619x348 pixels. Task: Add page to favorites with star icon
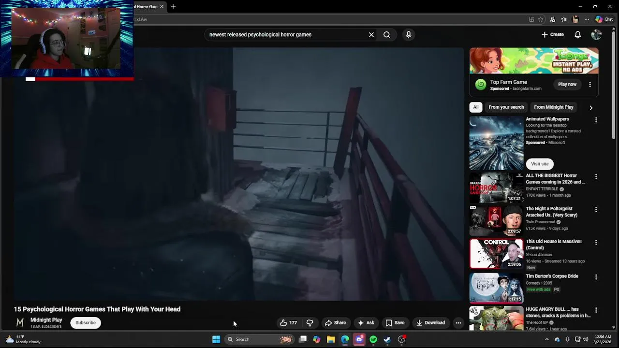(x=541, y=19)
